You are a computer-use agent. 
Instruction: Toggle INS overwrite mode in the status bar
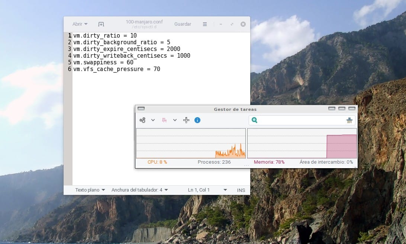pos(241,190)
